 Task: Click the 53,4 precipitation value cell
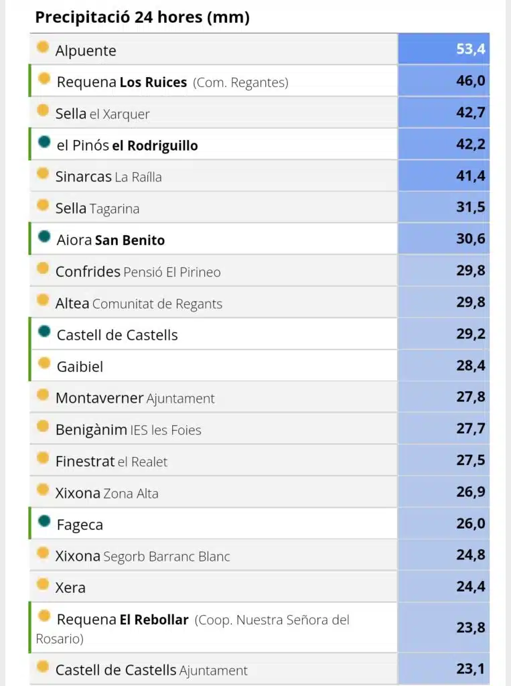click(x=443, y=48)
